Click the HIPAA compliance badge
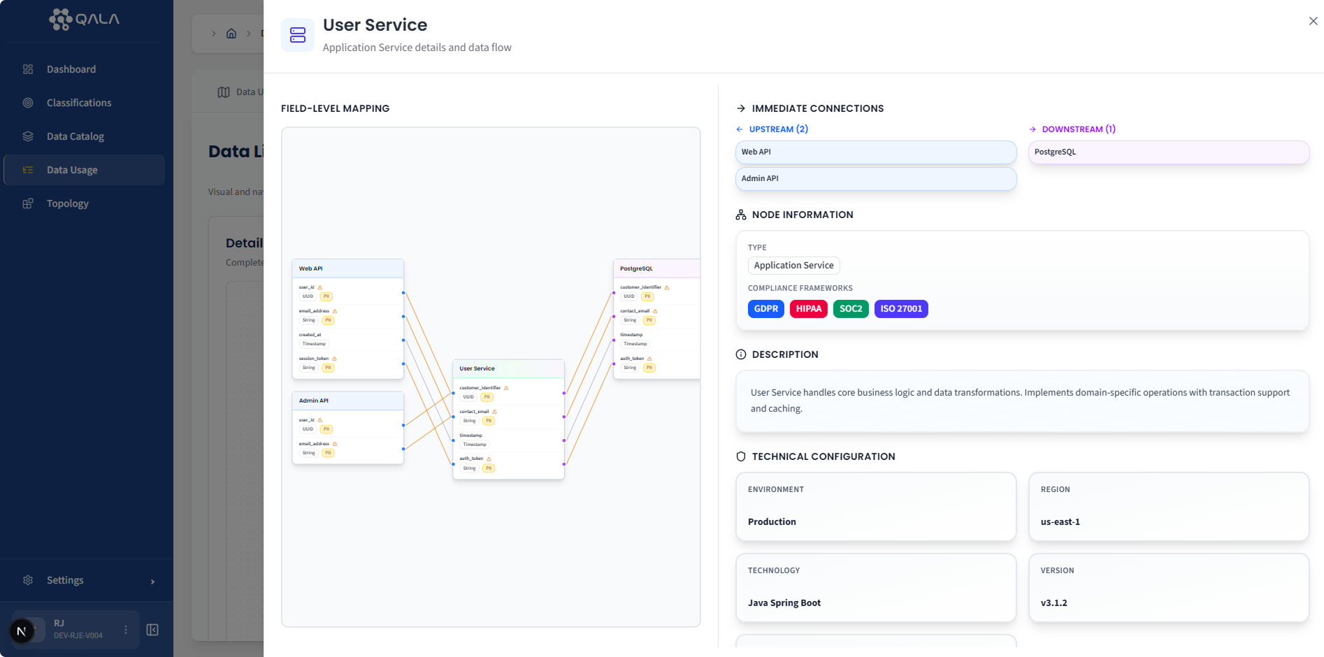Viewport: 1324px width, 657px height. pos(808,308)
